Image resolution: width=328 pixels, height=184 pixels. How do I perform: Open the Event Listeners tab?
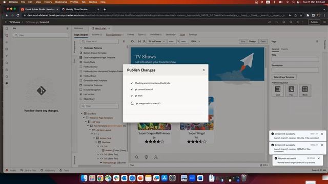click(x=115, y=35)
